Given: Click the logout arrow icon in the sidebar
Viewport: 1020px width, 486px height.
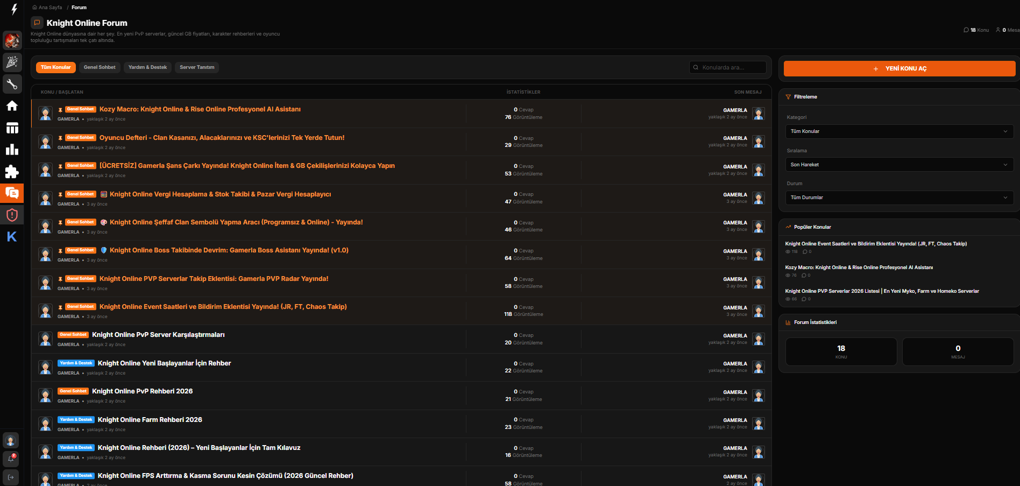Looking at the screenshot, I should tap(11, 477).
